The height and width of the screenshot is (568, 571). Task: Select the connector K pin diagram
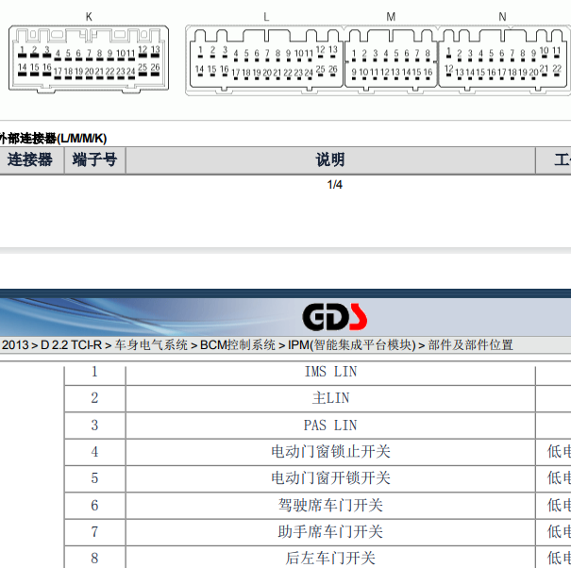point(89,59)
